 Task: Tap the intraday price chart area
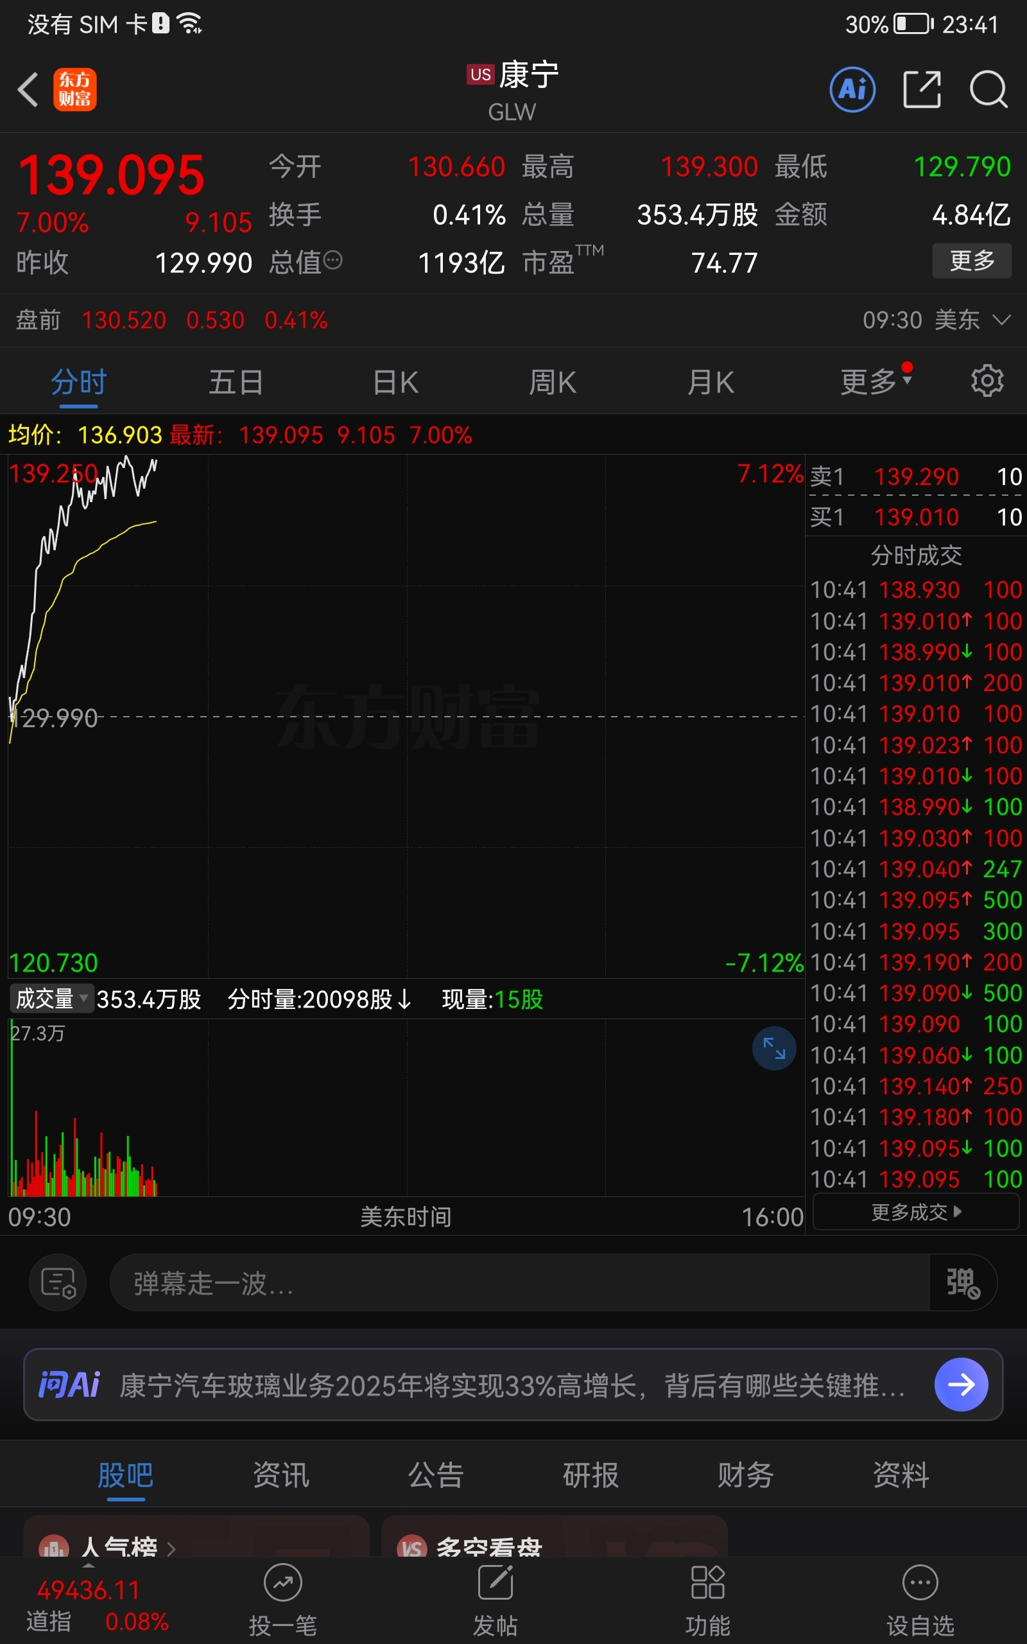click(406, 716)
